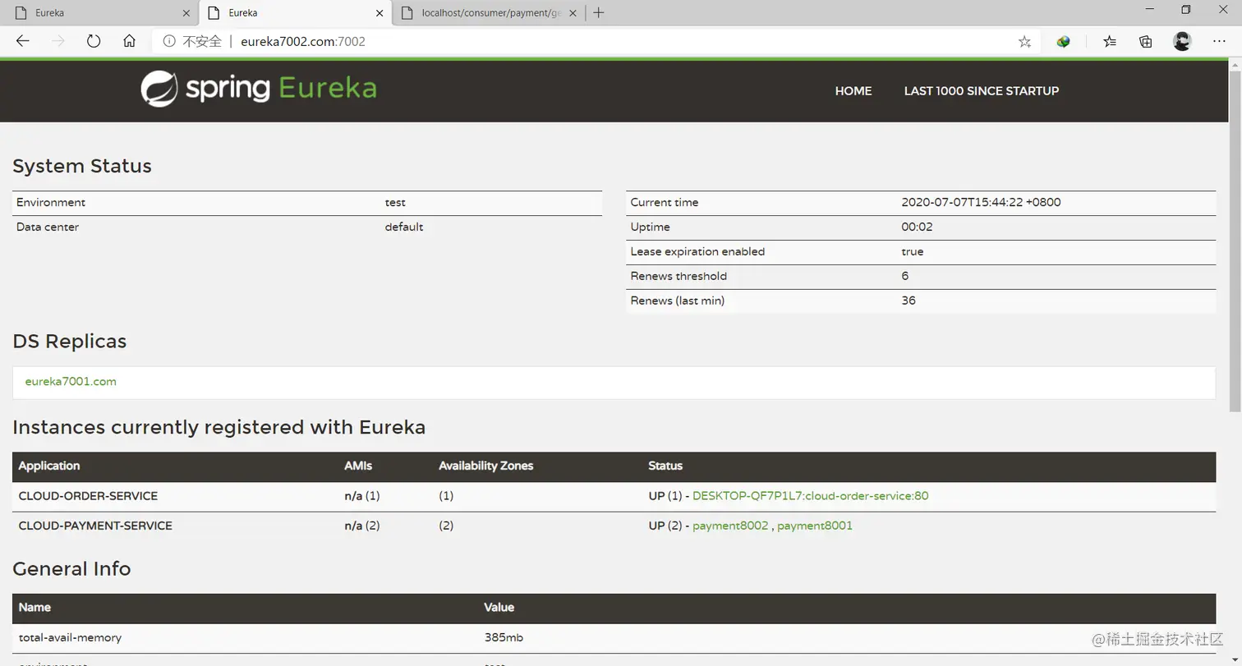Click the Spring Eureka logo

click(258, 89)
